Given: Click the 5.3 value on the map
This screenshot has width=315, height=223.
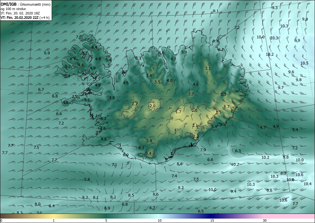Looking at the screenshot, I should point(223,94).
